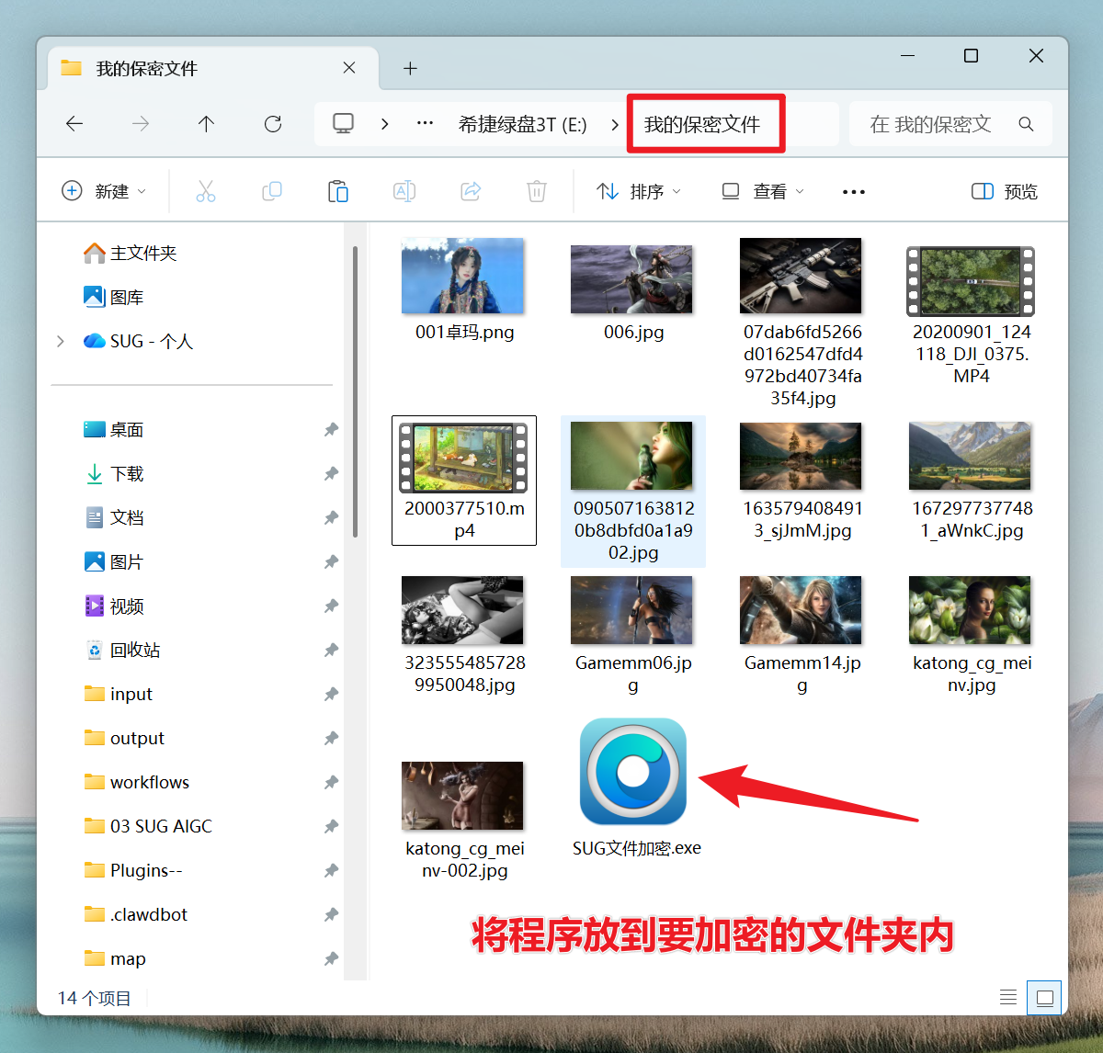Add a new tab with plus button
This screenshot has width=1103, height=1053.
click(x=410, y=69)
